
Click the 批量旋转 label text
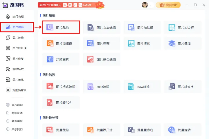click(x=184, y=130)
